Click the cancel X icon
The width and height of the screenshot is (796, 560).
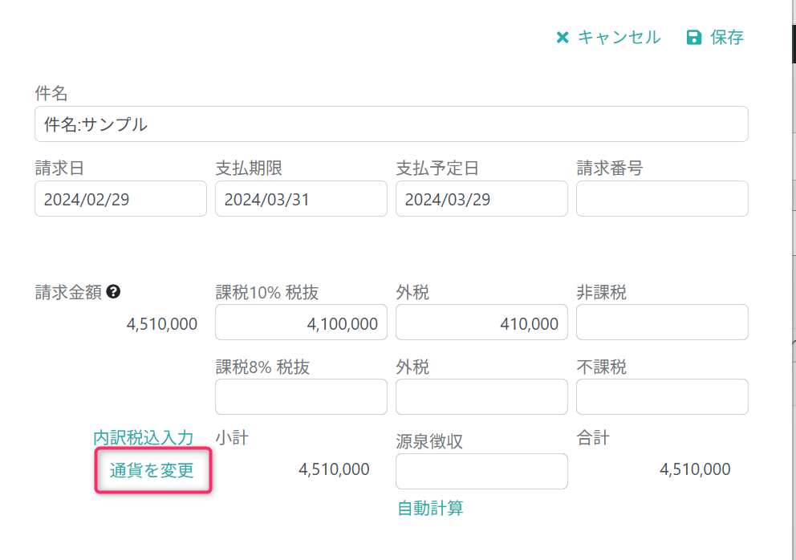pos(562,38)
